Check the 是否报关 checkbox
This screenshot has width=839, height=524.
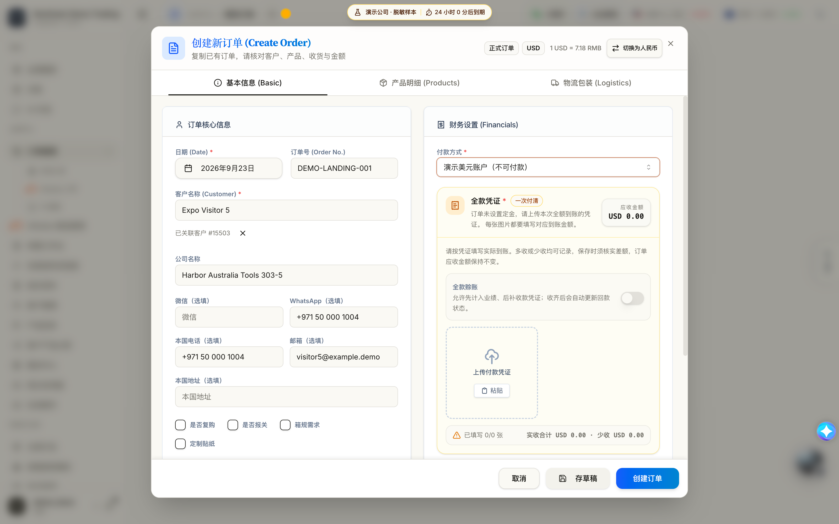(x=233, y=425)
